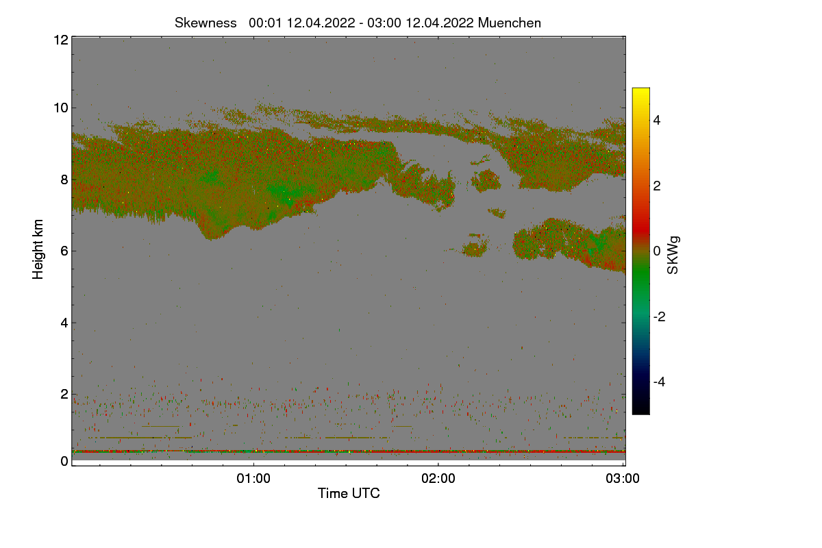Click the 'Time UTC' x-axis label
The image size is (822, 548).
tap(349, 493)
